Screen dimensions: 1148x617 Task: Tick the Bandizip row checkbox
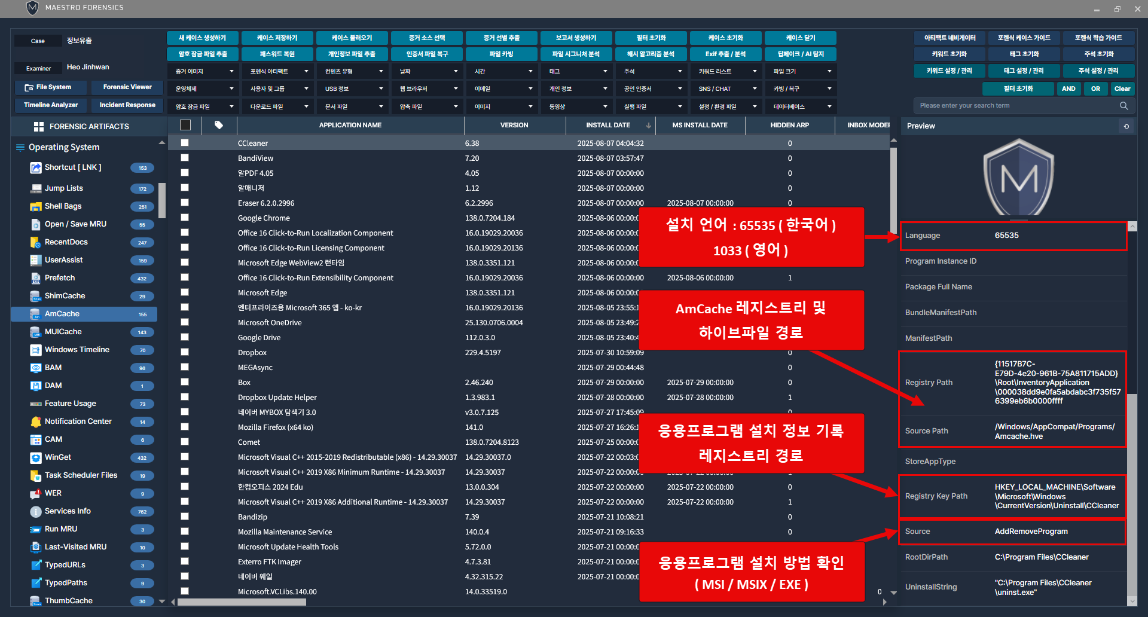coord(185,517)
